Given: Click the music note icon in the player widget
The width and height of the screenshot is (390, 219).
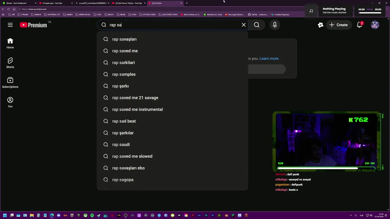Looking at the screenshot, I should pos(311,11).
